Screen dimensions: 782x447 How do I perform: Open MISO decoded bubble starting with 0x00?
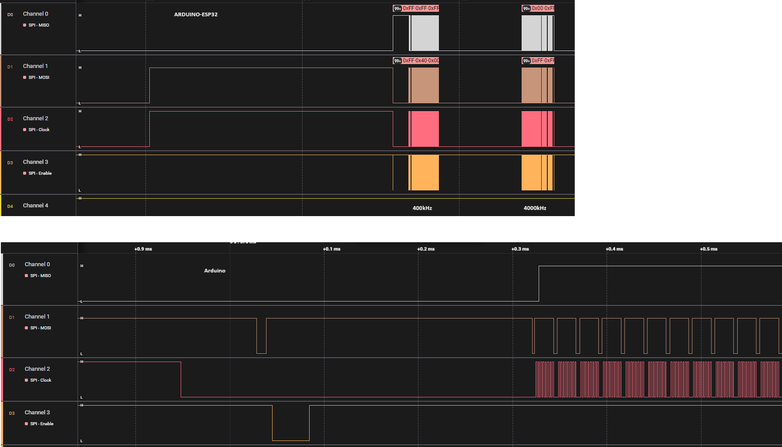pyautogui.click(x=538, y=8)
